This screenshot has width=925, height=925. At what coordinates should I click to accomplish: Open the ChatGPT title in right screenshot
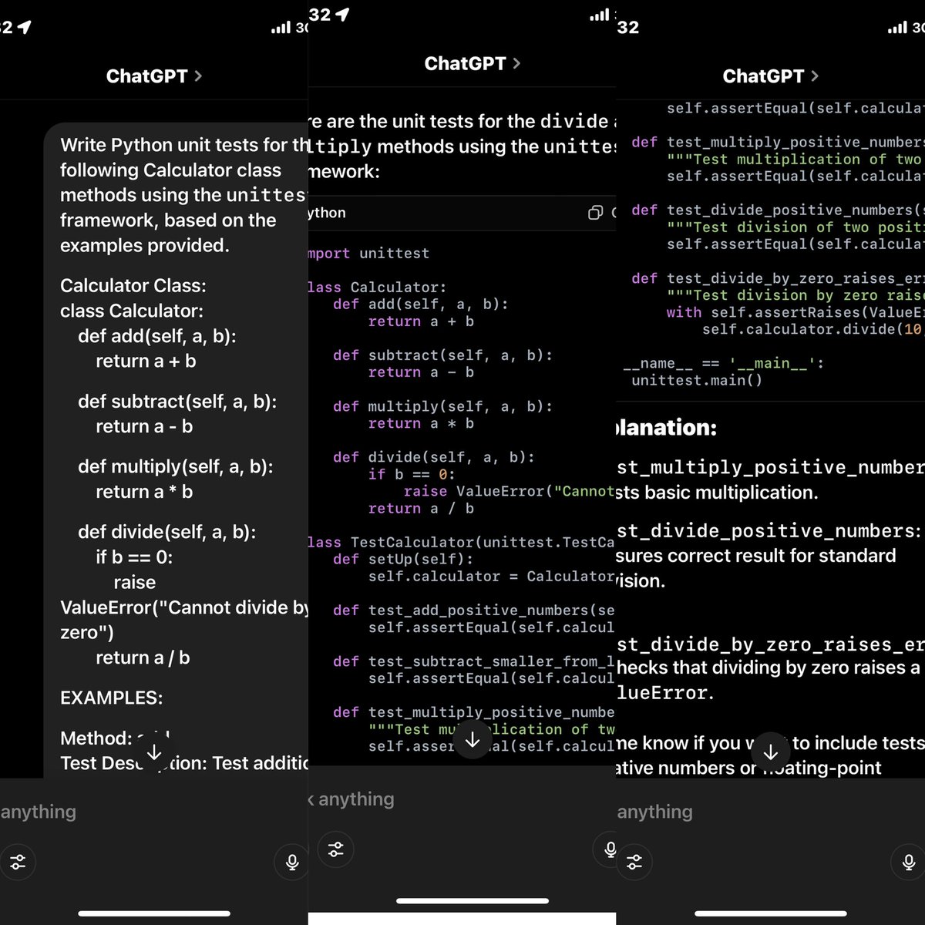tap(763, 76)
